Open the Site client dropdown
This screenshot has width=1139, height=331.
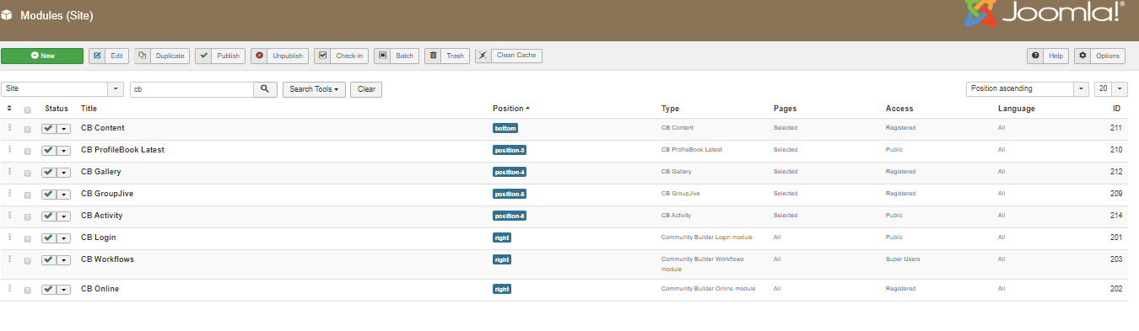tap(62, 88)
